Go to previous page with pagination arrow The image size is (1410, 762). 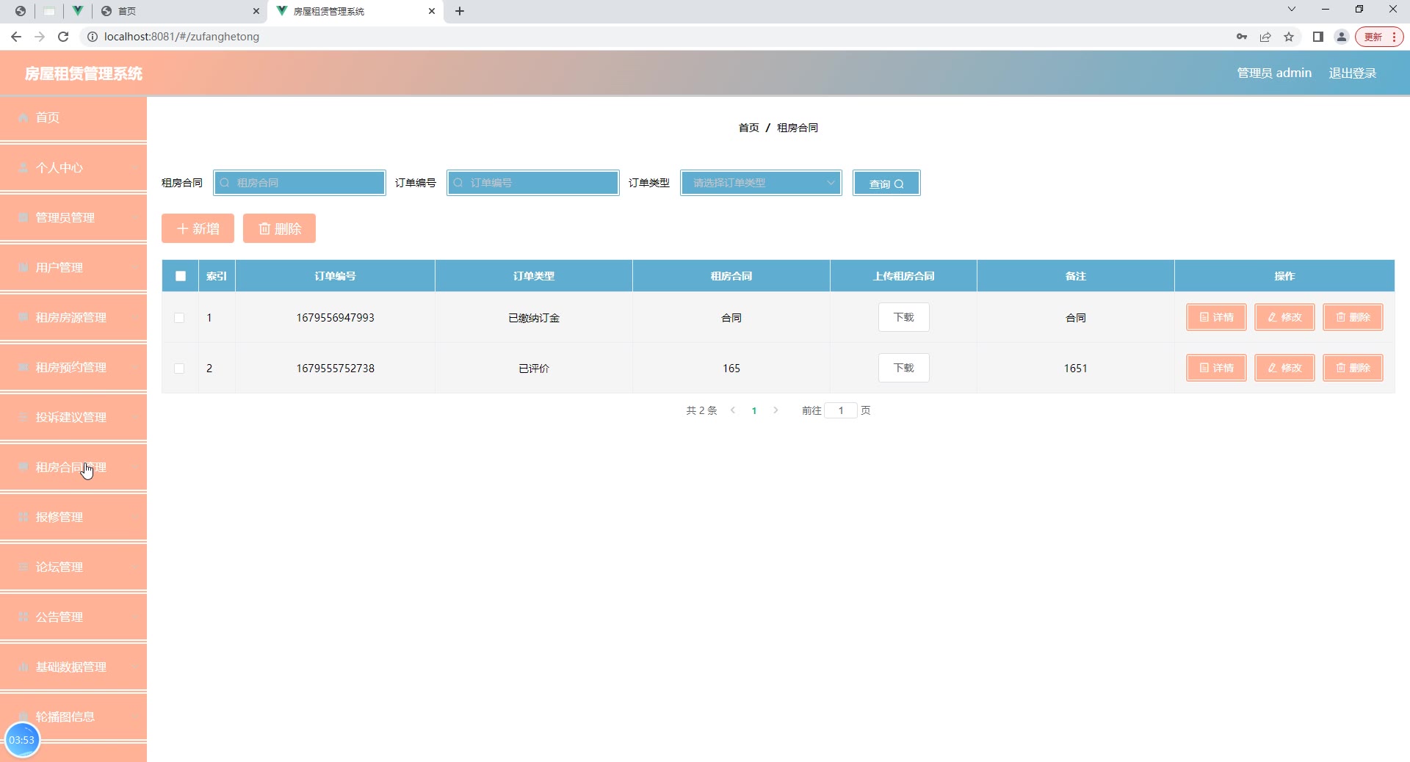733,410
